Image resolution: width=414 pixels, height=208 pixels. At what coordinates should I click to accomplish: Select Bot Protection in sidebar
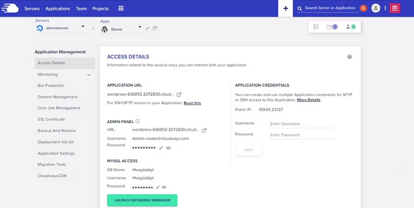point(51,86)
